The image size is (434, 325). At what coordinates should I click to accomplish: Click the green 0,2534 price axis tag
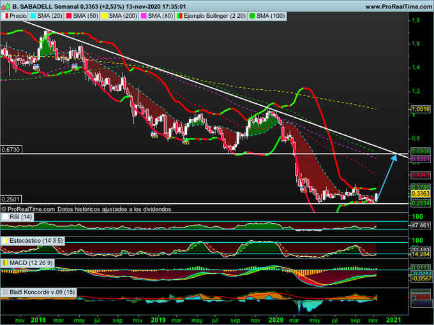421,203
